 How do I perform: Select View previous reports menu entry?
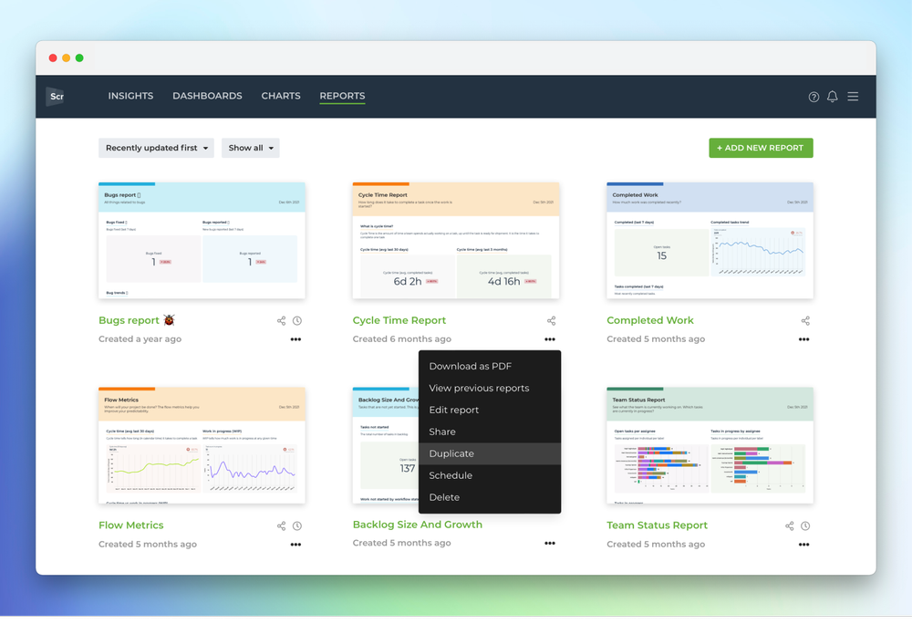click(490, 389)
